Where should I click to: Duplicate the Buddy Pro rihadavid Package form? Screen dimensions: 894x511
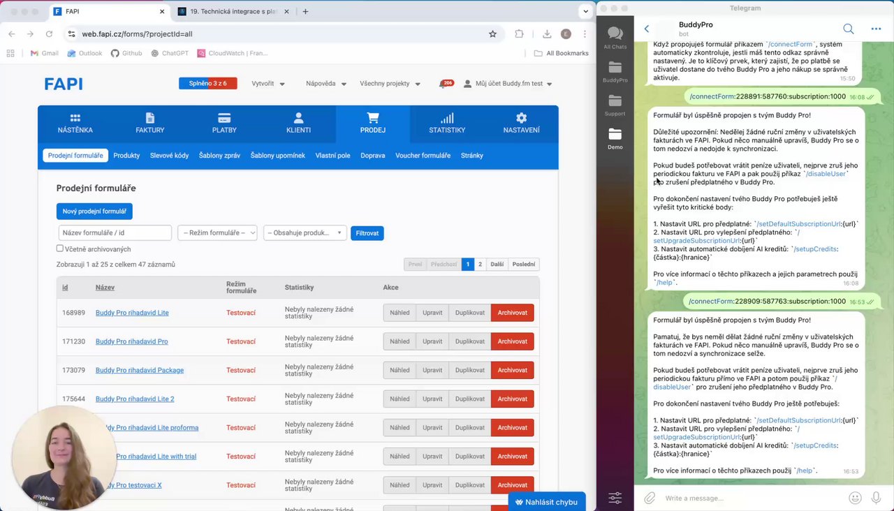pos(469,370)
